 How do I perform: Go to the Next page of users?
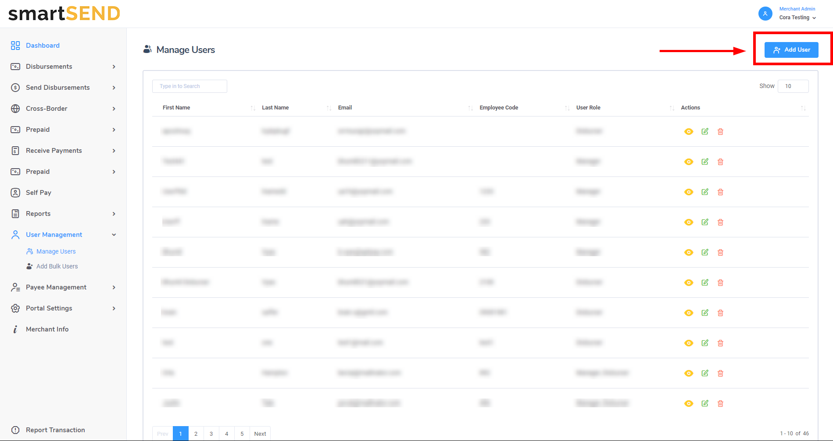[260, 434]
